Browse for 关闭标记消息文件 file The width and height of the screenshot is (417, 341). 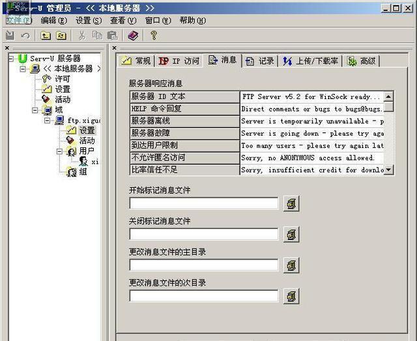[291, 234]
